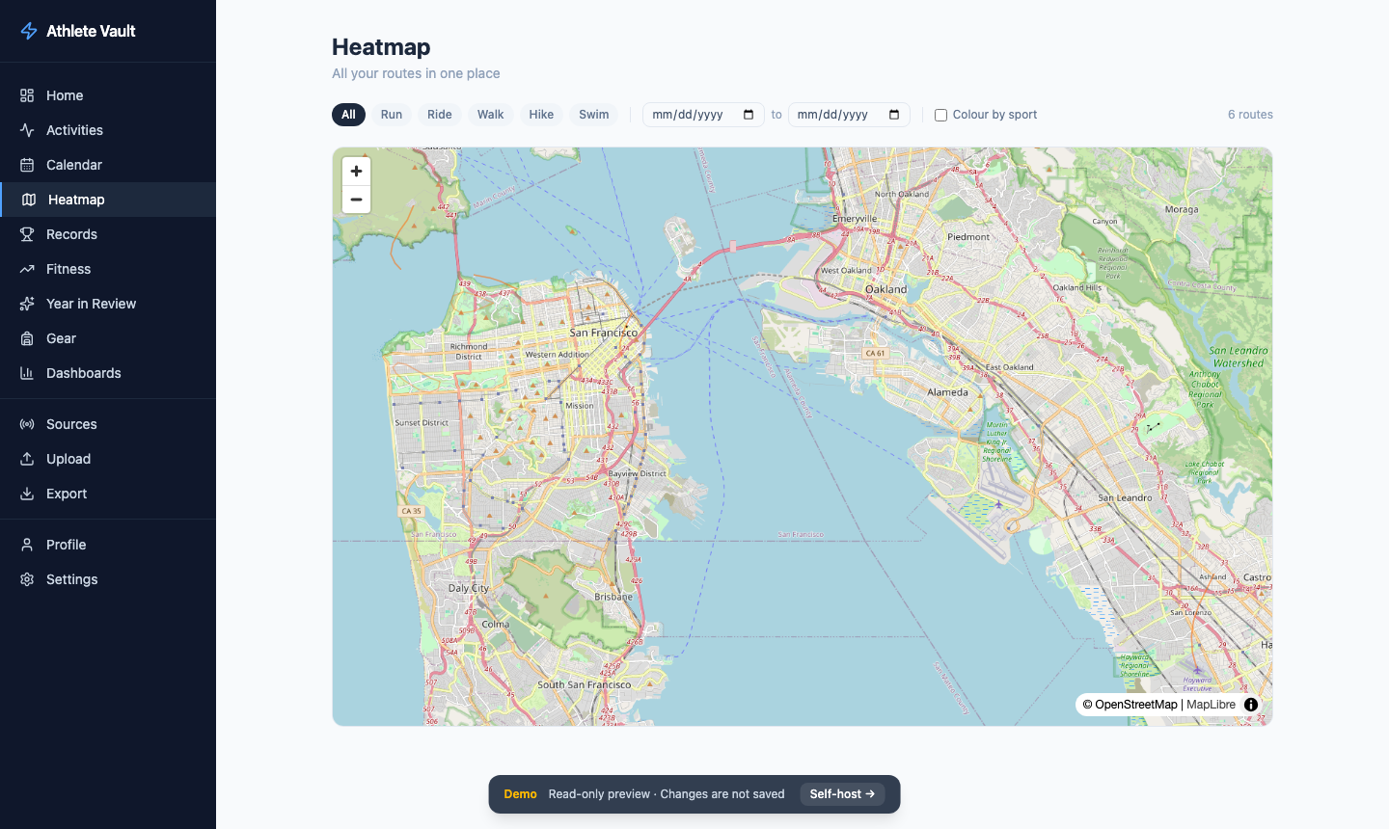Click the Sources broadcast icon

pos(27,424)
